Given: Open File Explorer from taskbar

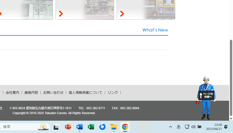Looking at the screenshot, I should [114, 127].
